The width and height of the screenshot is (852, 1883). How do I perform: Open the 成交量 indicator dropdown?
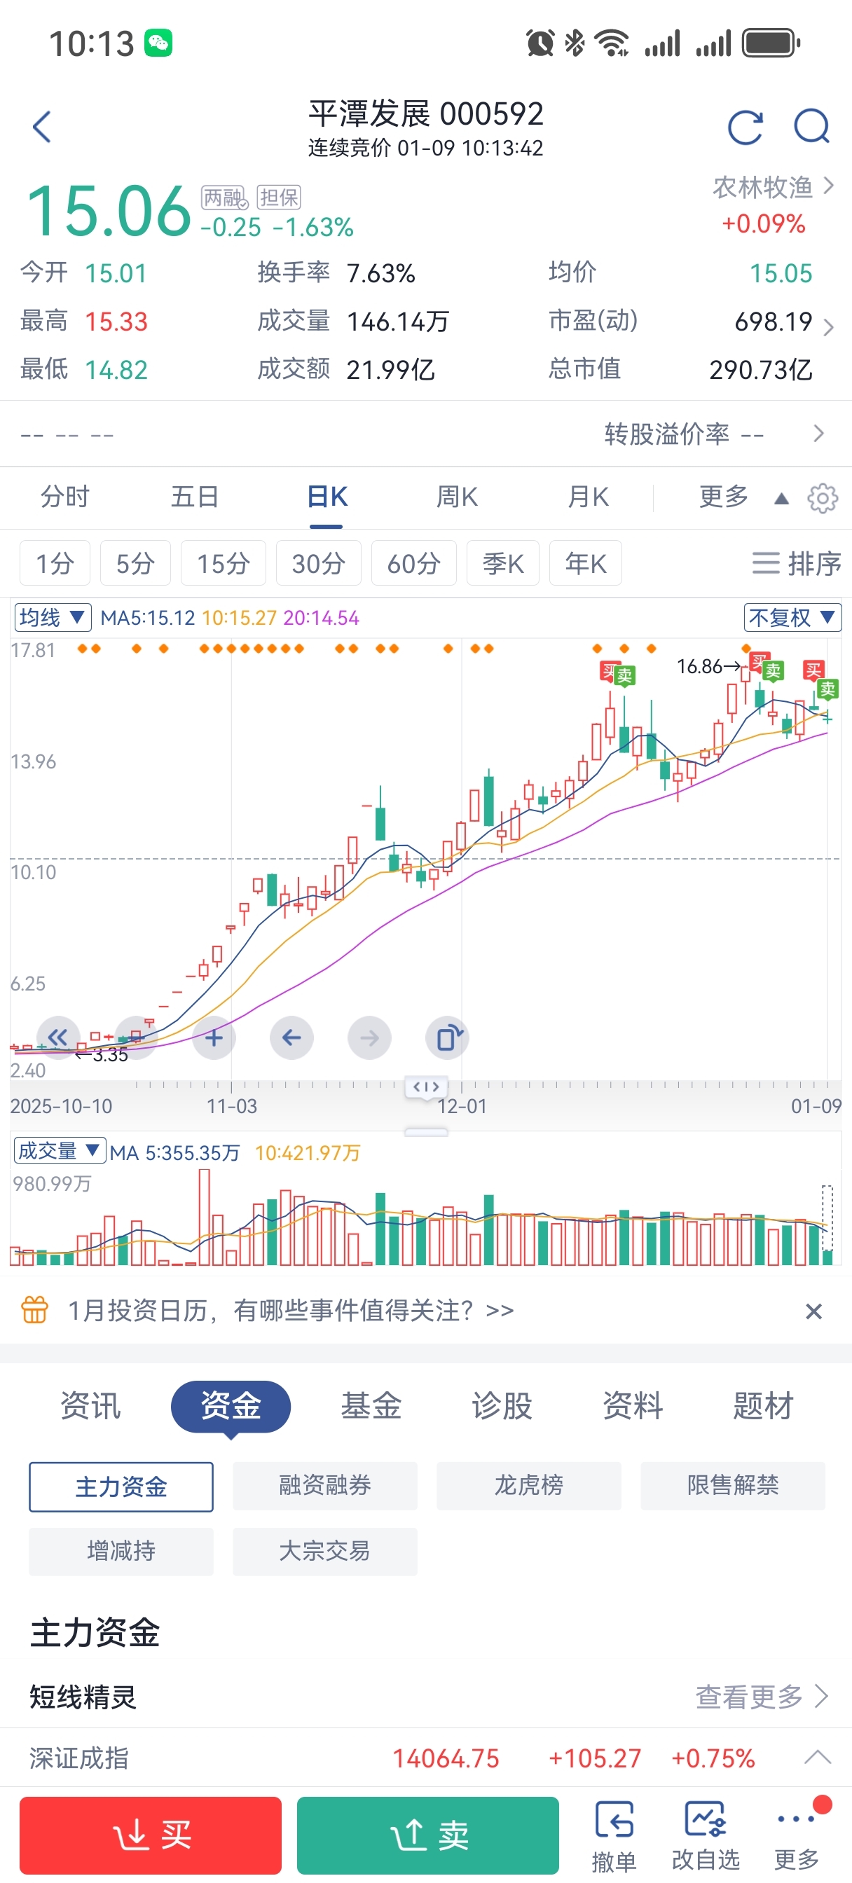(60, 1151)
